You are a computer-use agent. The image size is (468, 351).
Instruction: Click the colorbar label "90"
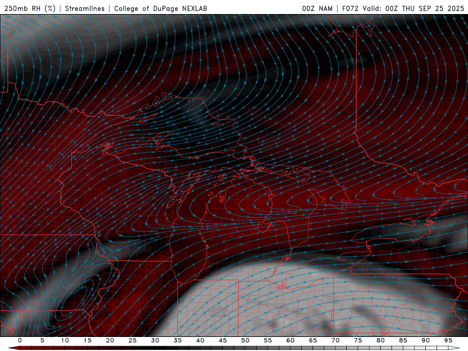425,340
